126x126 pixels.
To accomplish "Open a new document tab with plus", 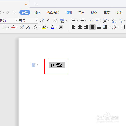I will [x=36, y=4].
